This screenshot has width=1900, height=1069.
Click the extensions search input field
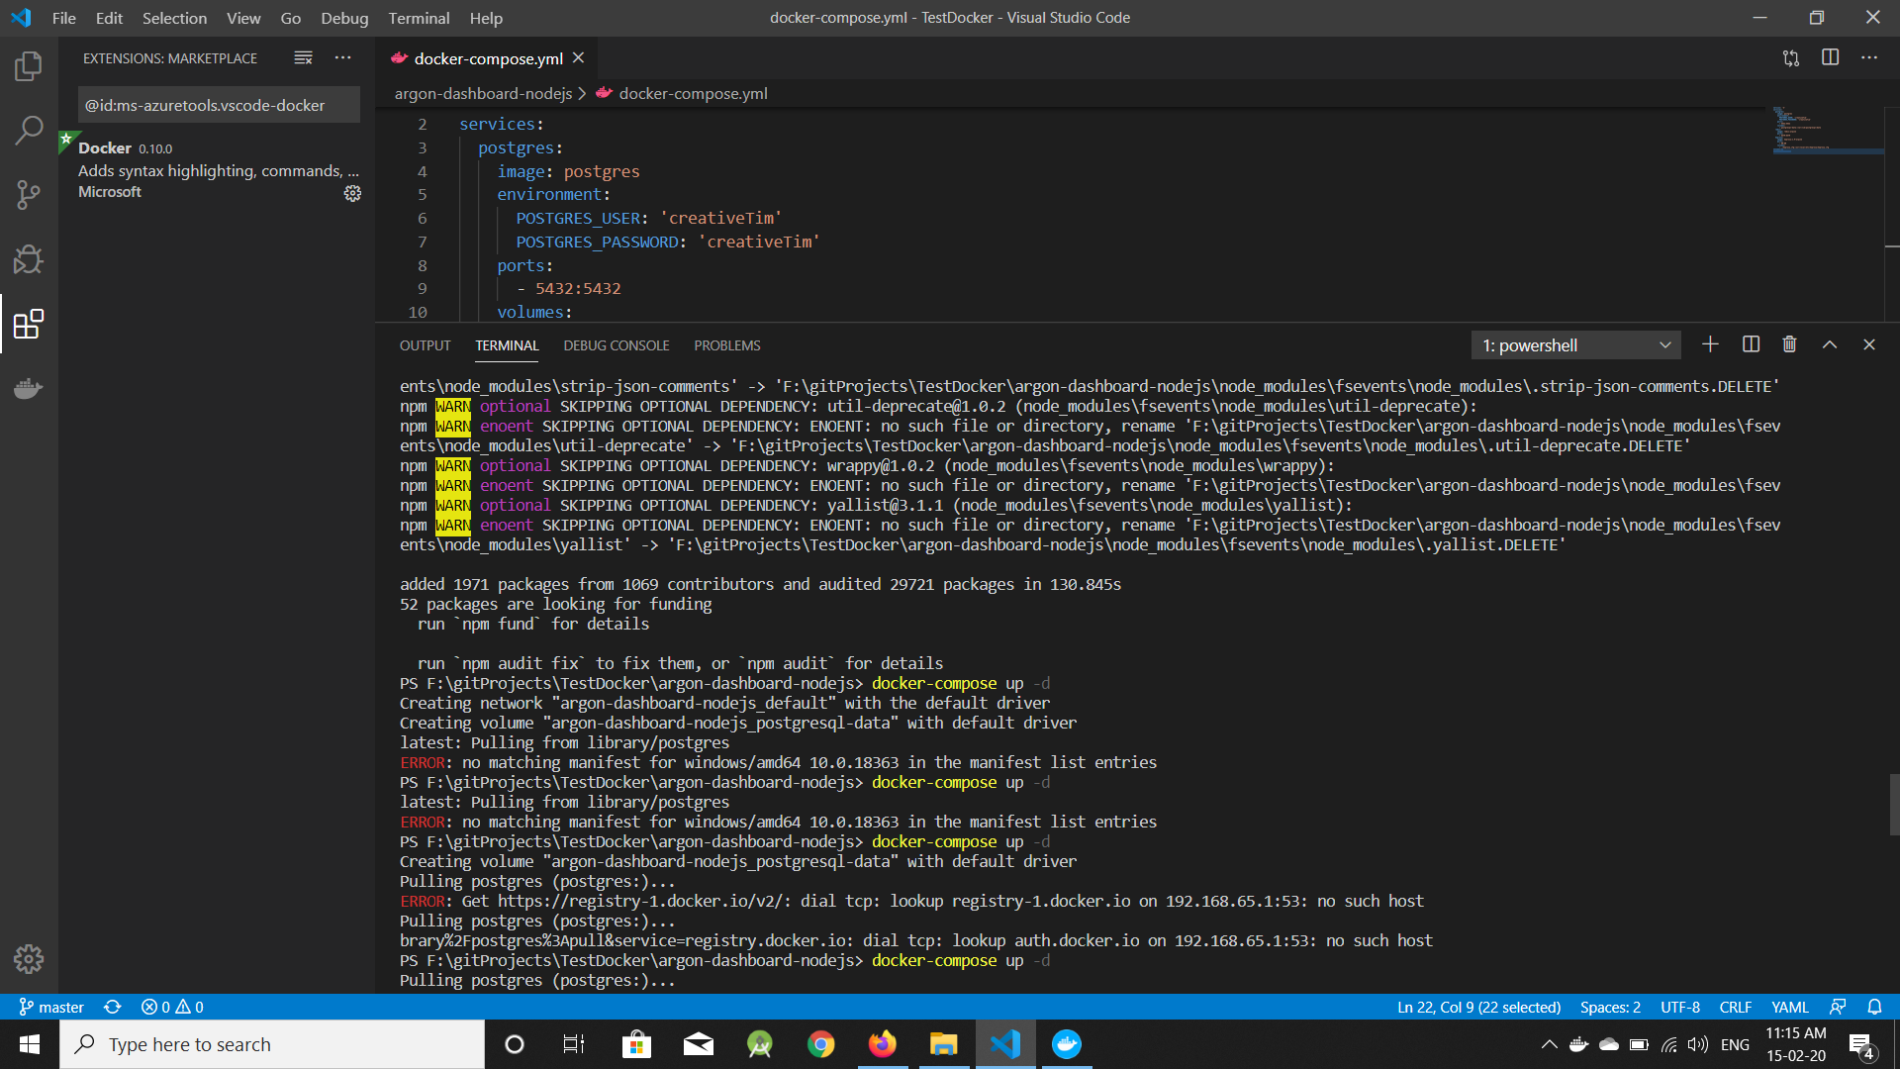(x=219, y=105)
